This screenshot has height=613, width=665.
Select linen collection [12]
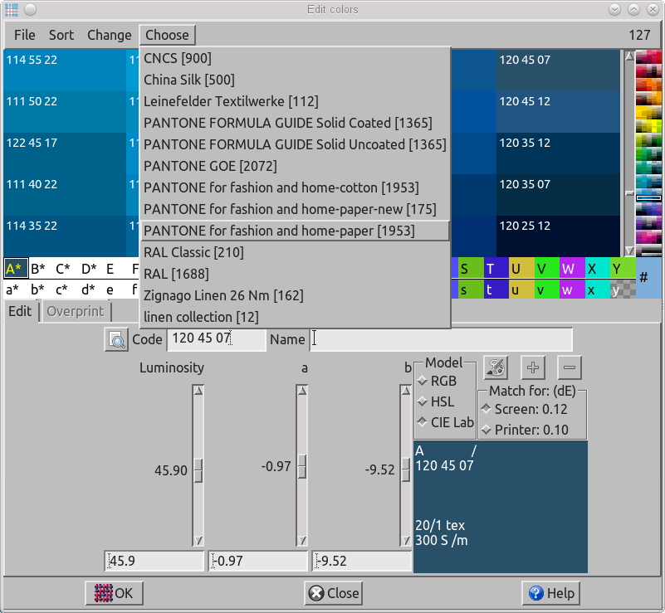[x=295, y=318]
